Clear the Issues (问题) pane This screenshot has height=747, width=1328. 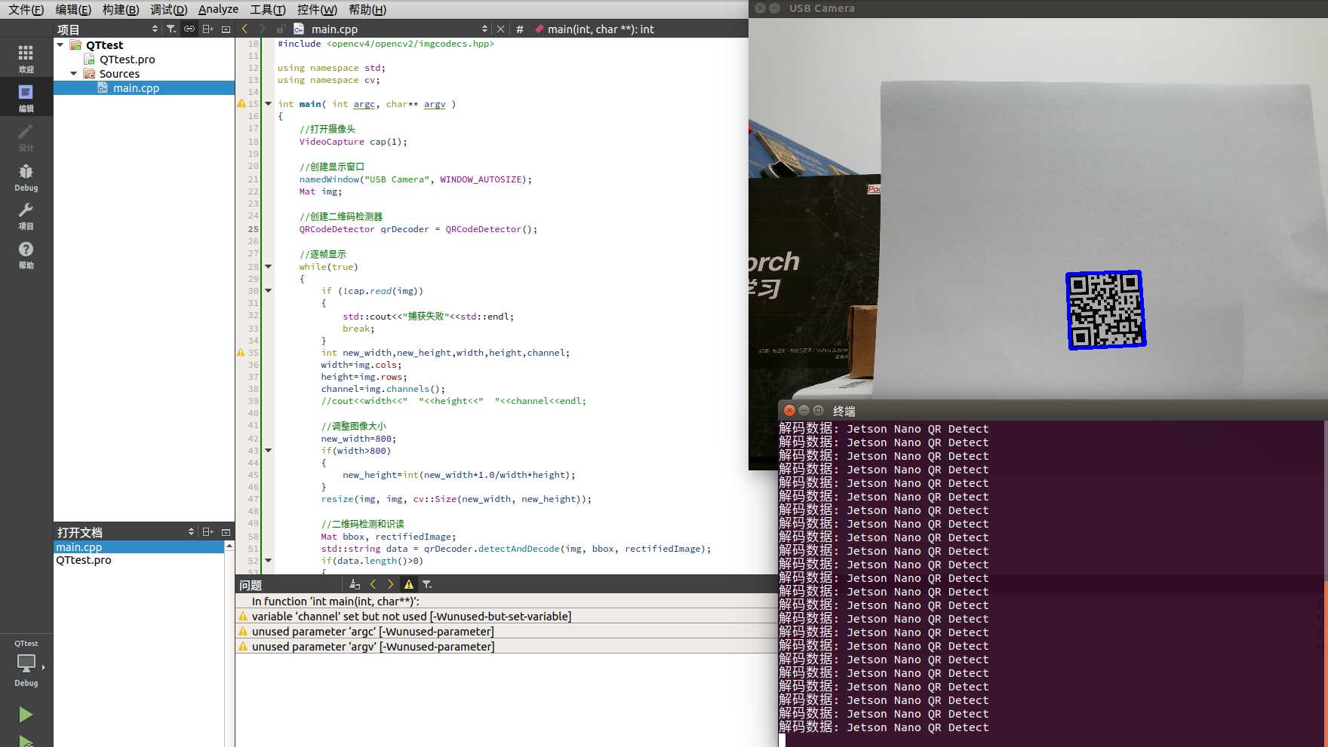pos(355,584)
